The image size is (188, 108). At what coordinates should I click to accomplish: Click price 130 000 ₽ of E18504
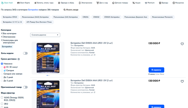coord(154,81)
